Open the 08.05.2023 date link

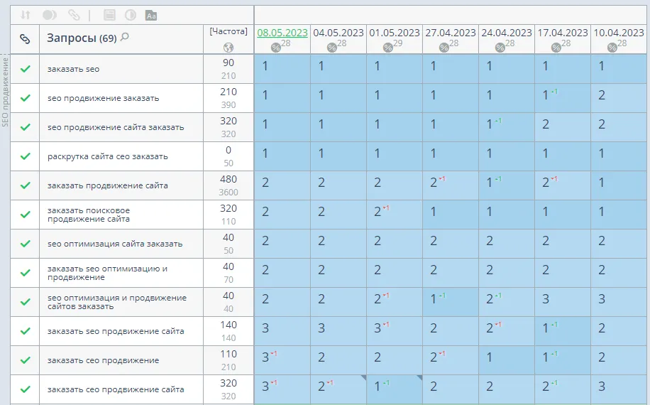(282, 33)
